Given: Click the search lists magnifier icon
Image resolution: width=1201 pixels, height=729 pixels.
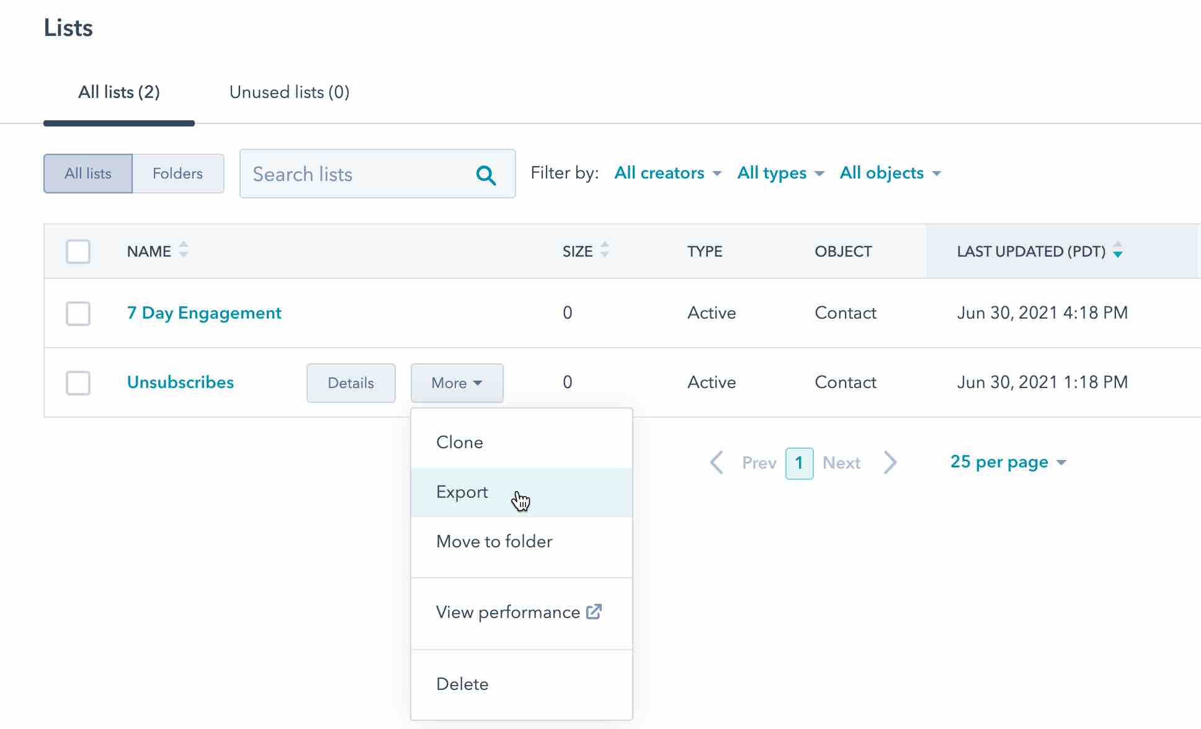Looking at the screenshot, I should click(487, 175).
